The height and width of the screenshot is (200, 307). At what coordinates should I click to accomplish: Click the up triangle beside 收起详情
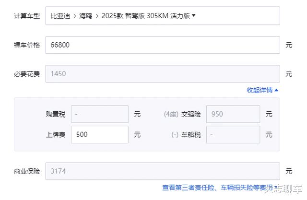coord(276,90)
